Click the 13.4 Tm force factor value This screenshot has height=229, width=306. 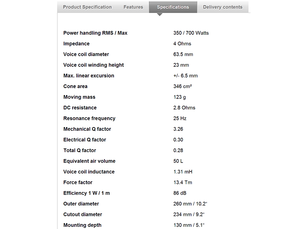[x=183, y=182]
